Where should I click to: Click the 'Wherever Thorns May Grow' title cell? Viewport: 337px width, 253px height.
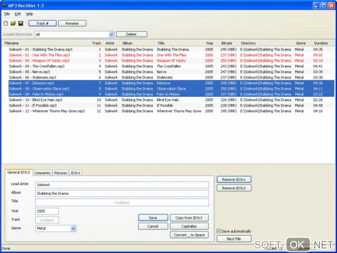[x=179, y=111]
